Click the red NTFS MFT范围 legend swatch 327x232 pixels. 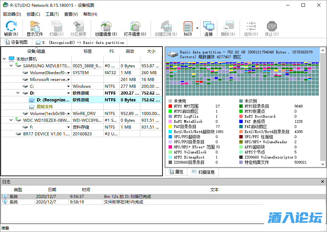170,106
